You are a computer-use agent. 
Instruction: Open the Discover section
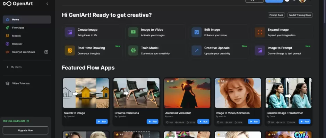27,44
